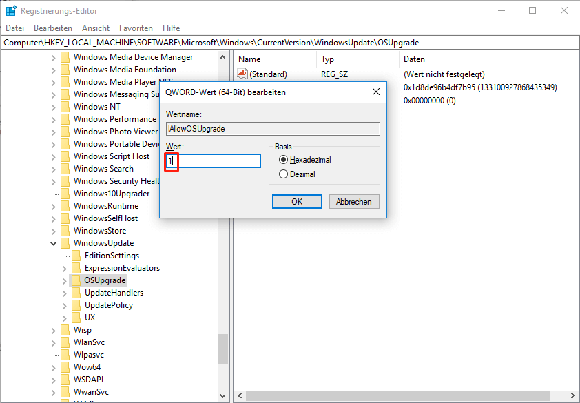Click the tree pane vertical scrollbar thumb
This screenshot has height=403, width=580.
(222, 349)
